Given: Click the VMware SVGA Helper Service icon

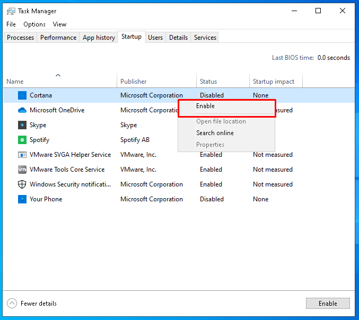Looking at the screenshot, I should click(x=22, y=155).
